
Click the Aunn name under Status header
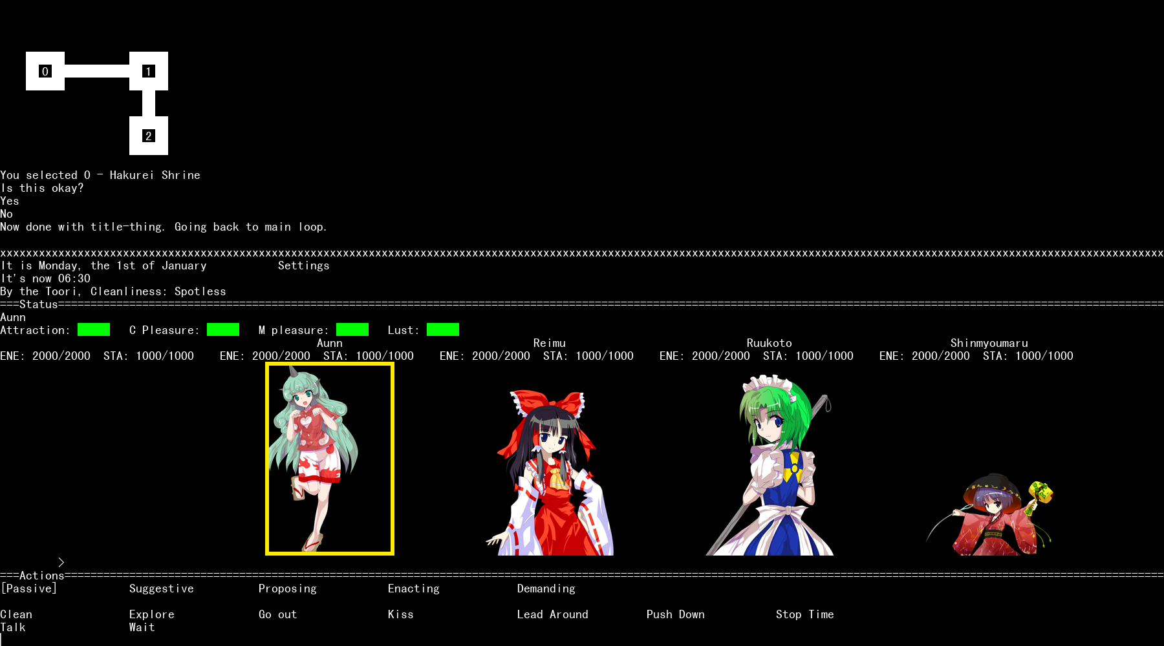[13, 317]
